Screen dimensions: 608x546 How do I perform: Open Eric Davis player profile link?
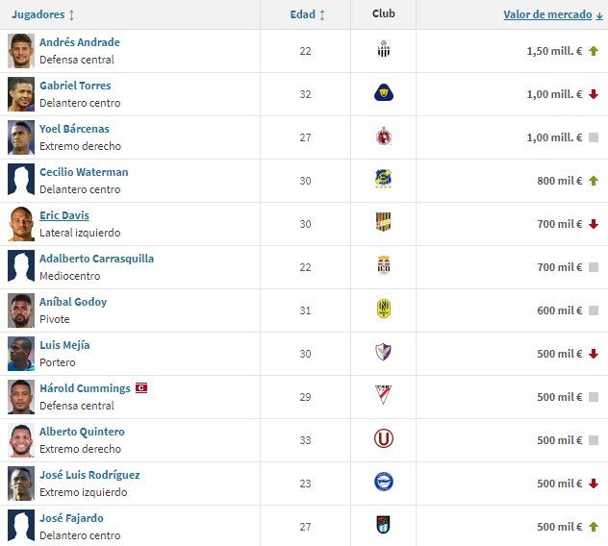[64, 215]
